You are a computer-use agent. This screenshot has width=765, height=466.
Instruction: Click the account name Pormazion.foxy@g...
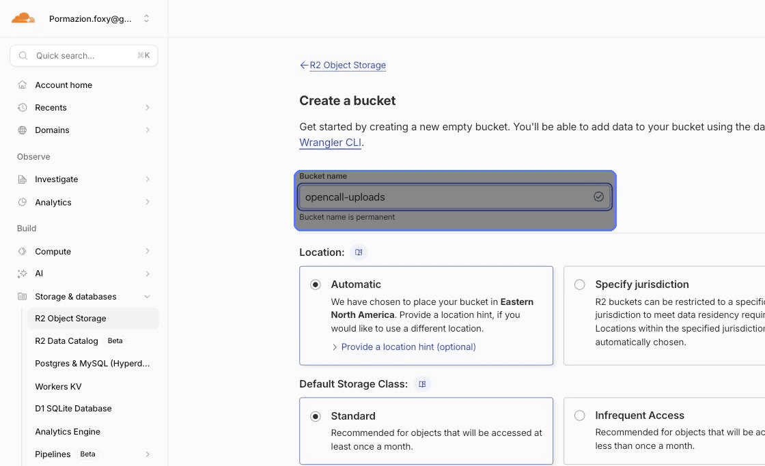90,19
